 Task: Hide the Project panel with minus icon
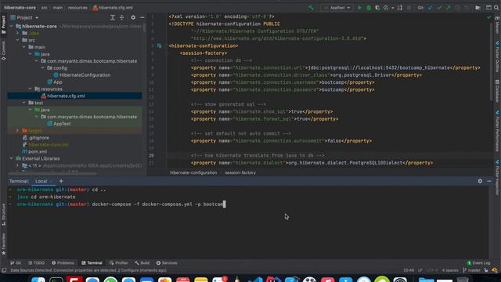142,17
